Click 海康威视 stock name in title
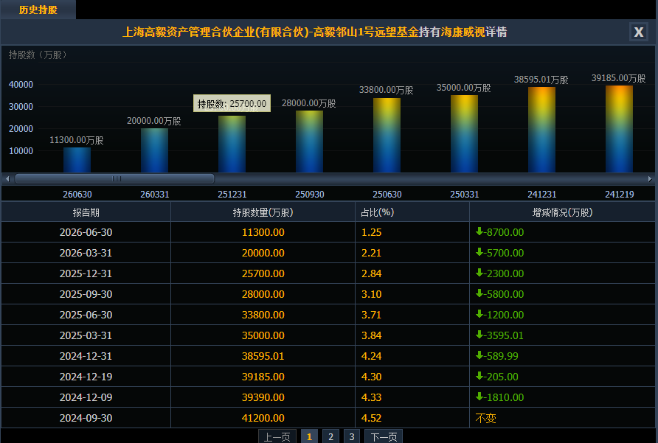This screenshot has width=658, height=443. tap(463, 32)
